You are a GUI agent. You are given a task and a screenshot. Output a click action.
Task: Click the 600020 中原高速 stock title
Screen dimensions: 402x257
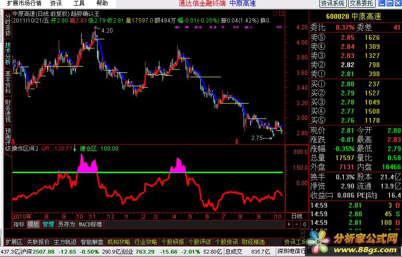(354, 17)
